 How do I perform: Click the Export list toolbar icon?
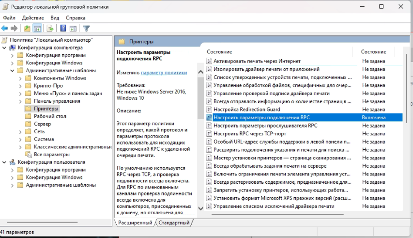tap(49, 28)
